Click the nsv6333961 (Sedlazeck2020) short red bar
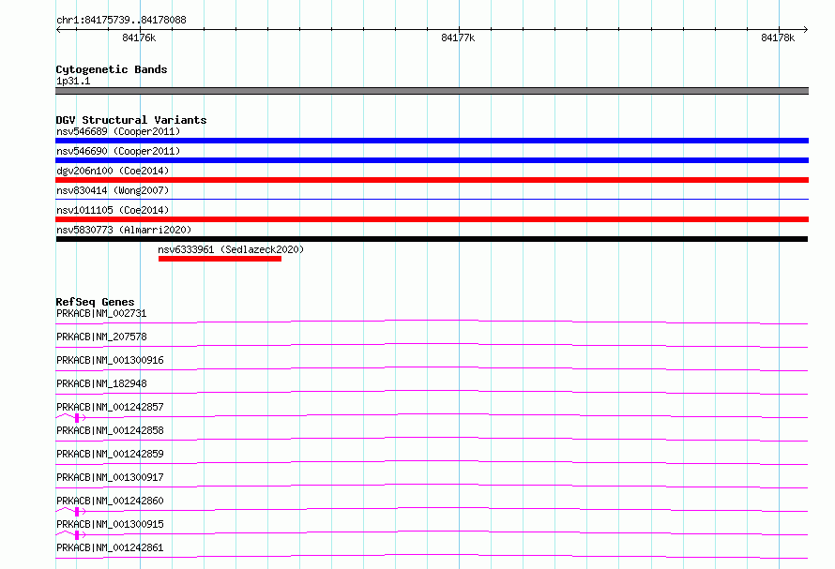The height and width of the screenshot is (569, 835). [220, 259]
